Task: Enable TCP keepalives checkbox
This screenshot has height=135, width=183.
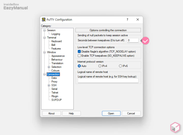Action: click(79, 56)
